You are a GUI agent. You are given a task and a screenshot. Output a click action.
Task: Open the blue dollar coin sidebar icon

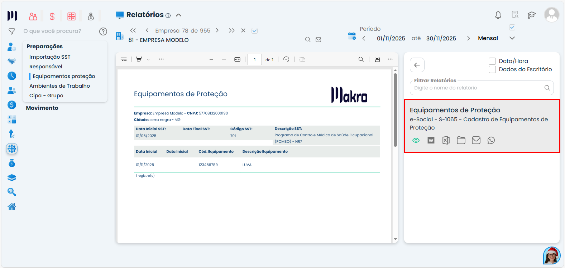pos(12,105)
